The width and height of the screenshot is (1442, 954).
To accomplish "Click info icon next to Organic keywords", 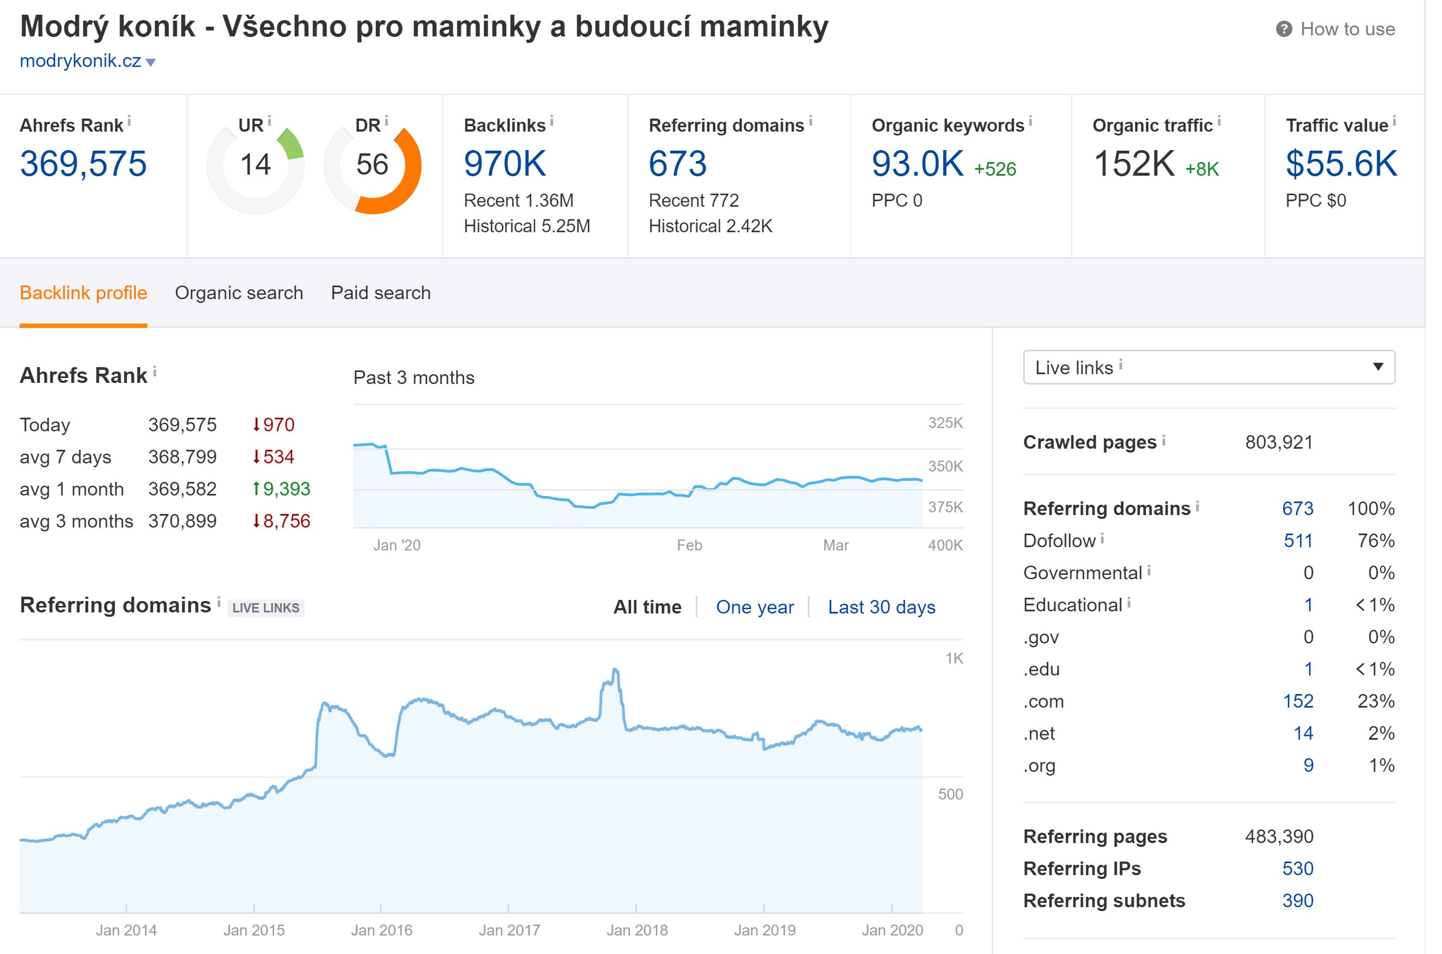I will tap(1030, 120).
